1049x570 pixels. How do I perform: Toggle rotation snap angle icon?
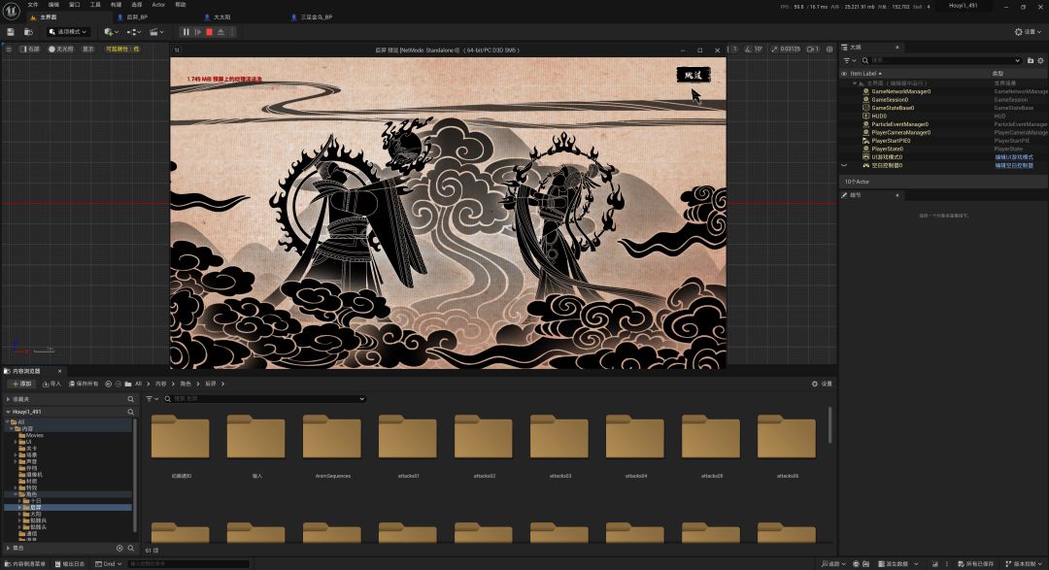pyautogui.click(x=748, y=49)
